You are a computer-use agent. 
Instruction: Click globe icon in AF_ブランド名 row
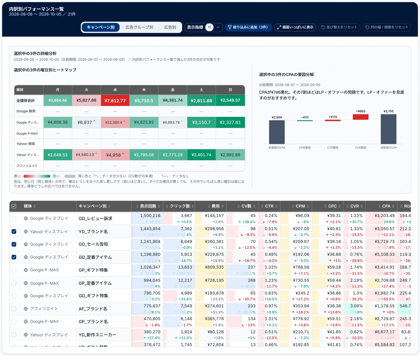point(26,309)
